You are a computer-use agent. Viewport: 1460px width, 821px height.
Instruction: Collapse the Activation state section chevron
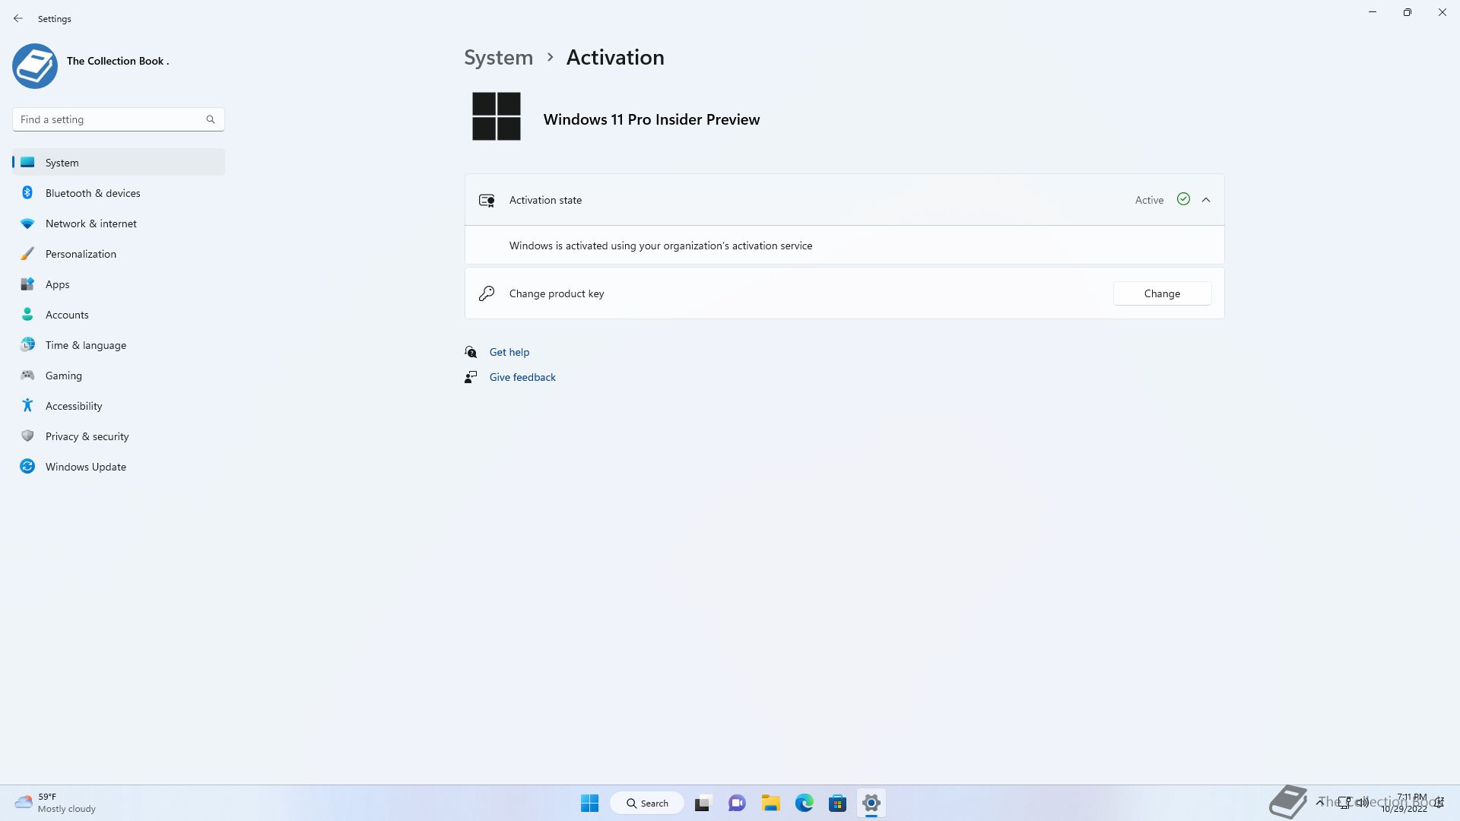point(1206,200)
